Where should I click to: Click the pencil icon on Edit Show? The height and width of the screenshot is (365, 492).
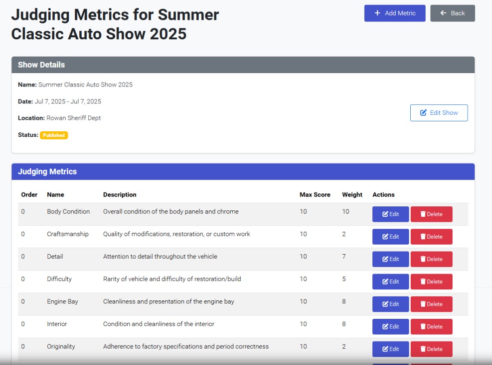tap(423, 112)
